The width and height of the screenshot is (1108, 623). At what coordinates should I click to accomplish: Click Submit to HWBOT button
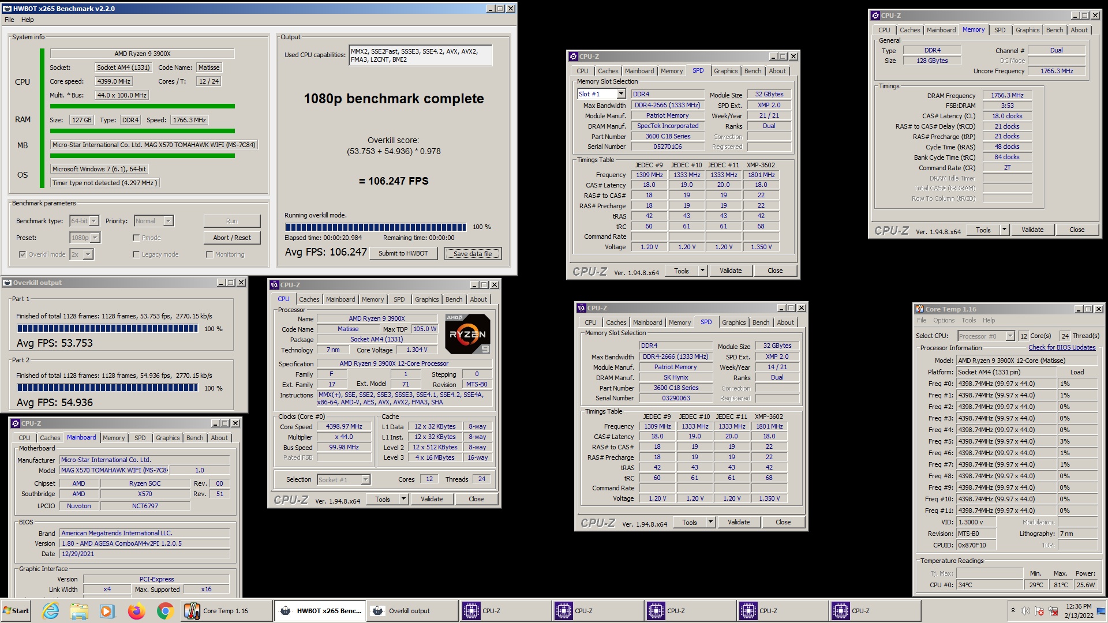coord(403,253)
